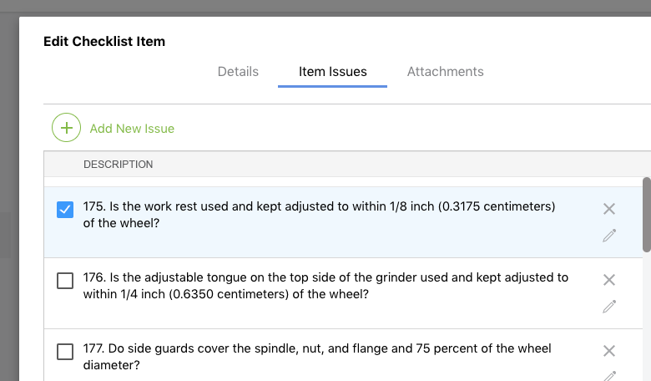Delete issue 177 with X icon
This screenshot has width=651, height=381.
[x=609, y=351]
